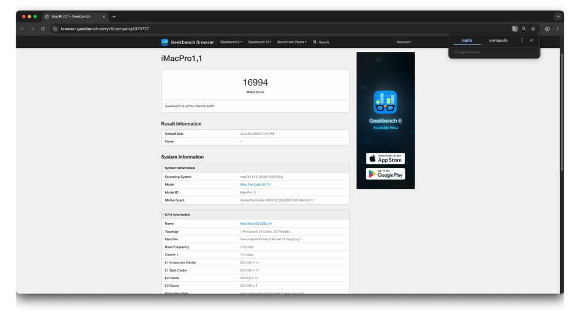Image resolution: width=580 pixels, height=315 pixels.
Task: Open the browser profile icon
Action: coord(548,29)
